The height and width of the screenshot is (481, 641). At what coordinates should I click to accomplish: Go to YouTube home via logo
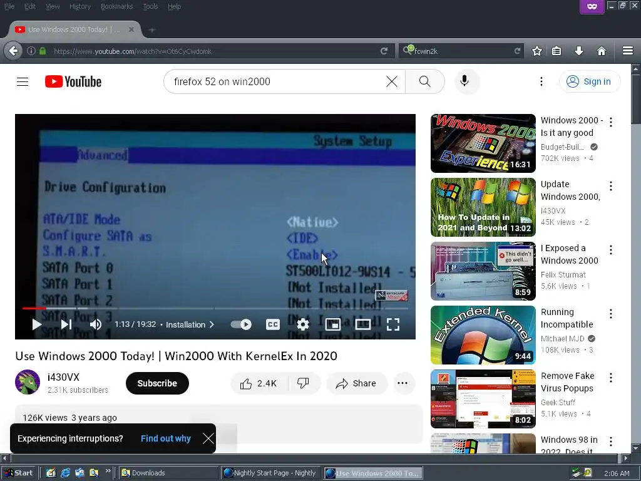click(73, 82)
